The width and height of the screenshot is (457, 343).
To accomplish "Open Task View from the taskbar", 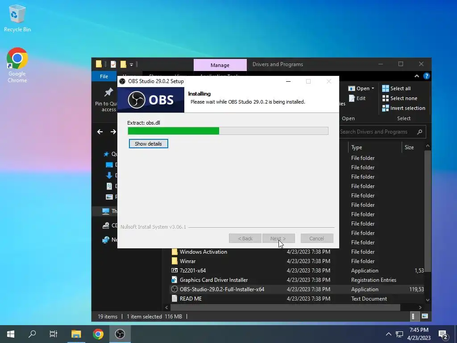I will (x=54, y=334).
